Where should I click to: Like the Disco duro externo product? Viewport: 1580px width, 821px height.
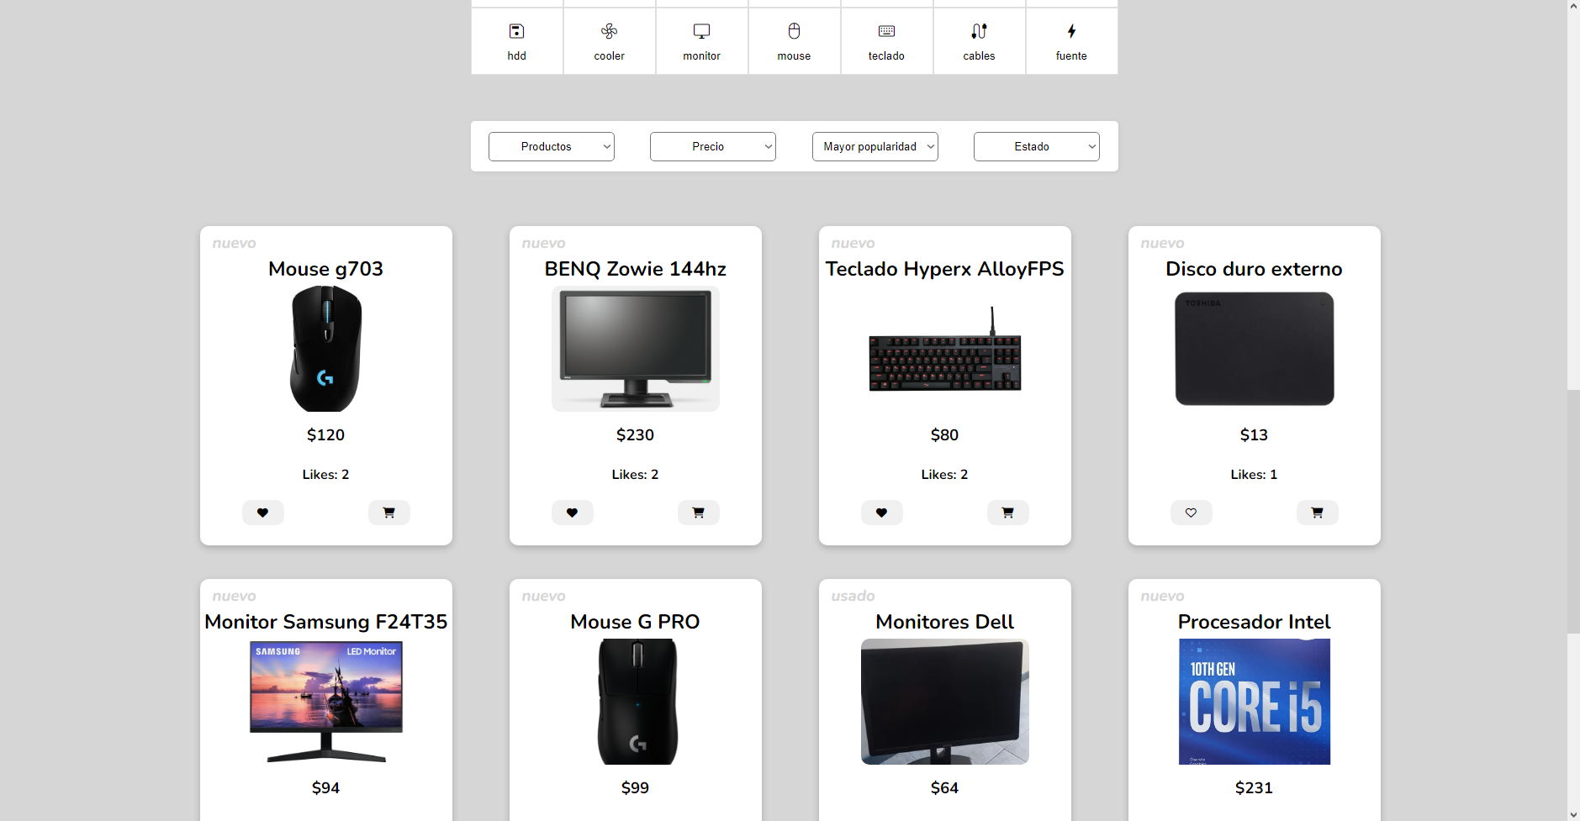click(x=1191, y=512)
